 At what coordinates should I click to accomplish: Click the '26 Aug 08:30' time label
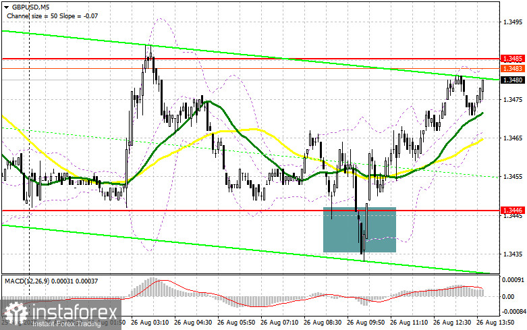[x=323, y=323]
